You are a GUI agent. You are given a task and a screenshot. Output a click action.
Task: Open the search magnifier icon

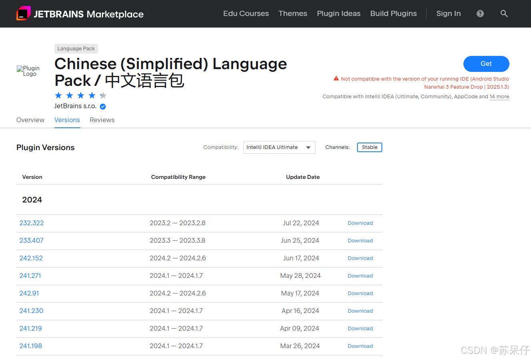[x=504, y=14]
